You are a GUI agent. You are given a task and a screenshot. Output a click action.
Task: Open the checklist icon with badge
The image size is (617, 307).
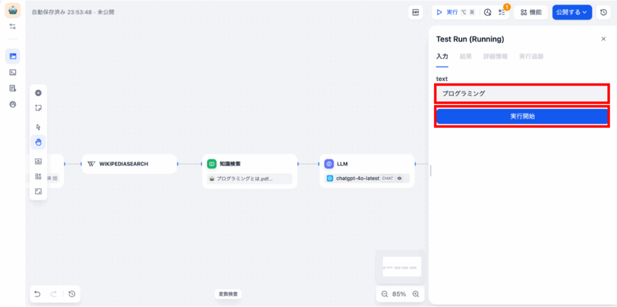pyautogui.click(x=502, y=12)
